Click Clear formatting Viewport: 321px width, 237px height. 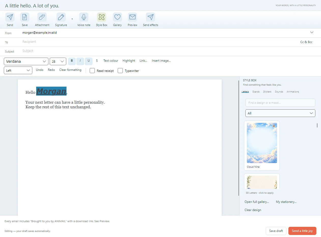[x=70, y=70]
